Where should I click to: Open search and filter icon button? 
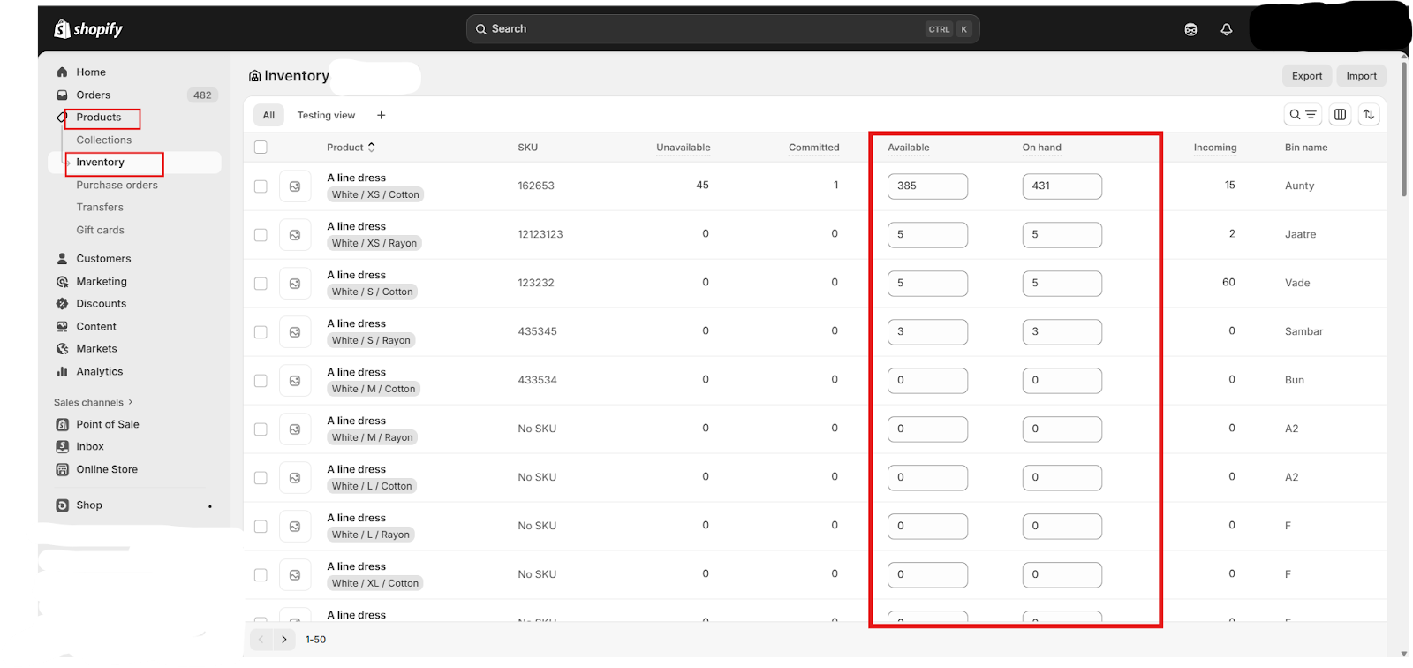click(x=1303, y=115)
